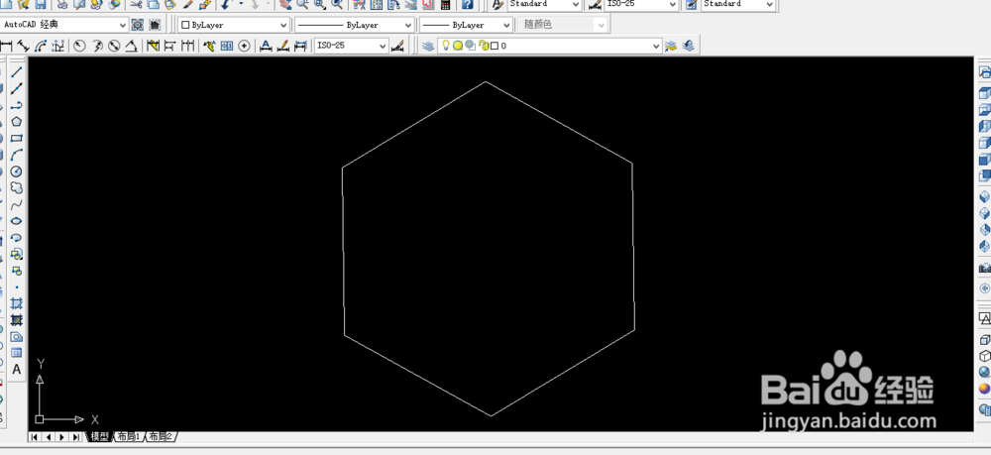Select the Aligned dimension tool
The height and width of the screenshot is (455, 991).
(24, 46)
